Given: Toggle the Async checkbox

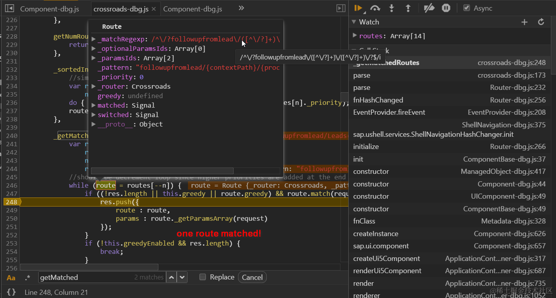Looking at the screenshot, I should tap(467, 8).
